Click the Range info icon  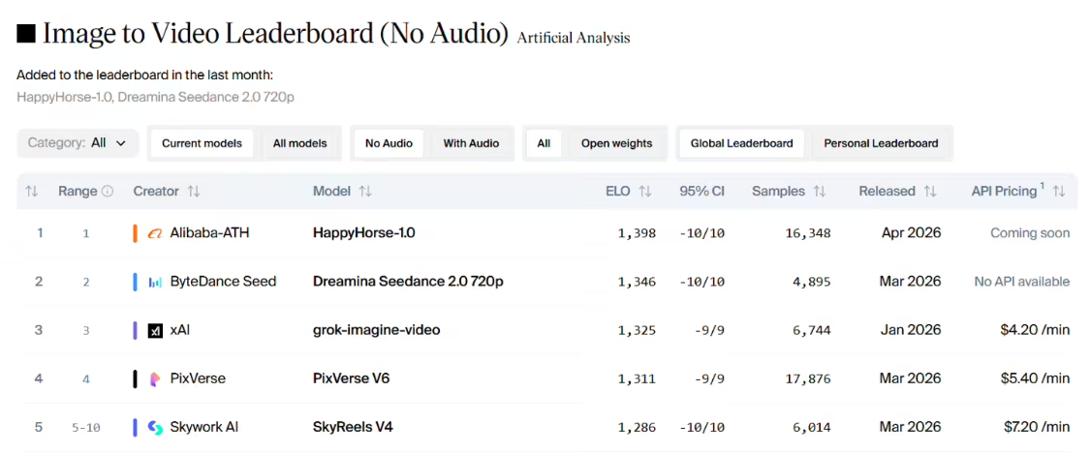pyautogui.click(x=108, y=192)
